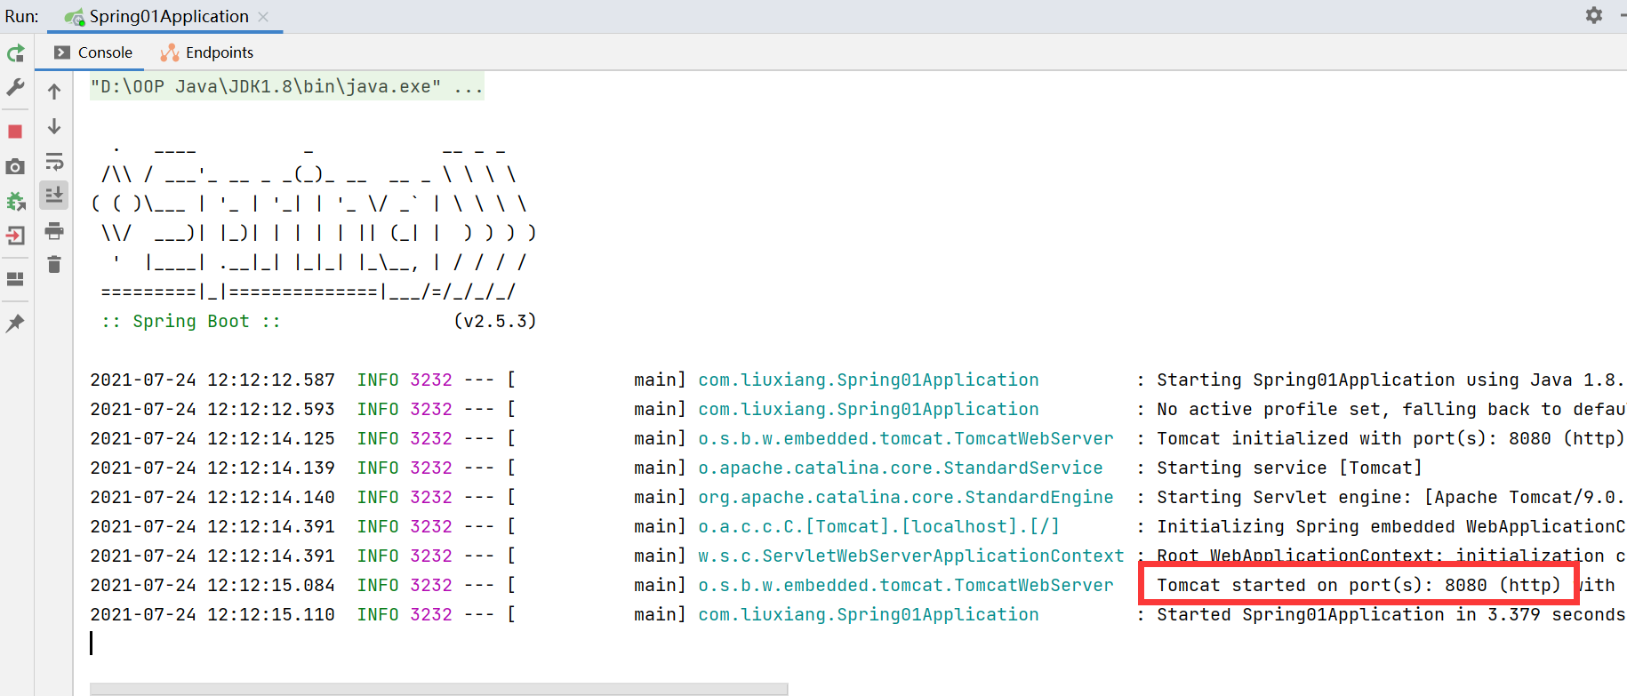Click timestamp 2021-07-24 12:12:15.110
1627x696 pixels.
pos(212,614)
